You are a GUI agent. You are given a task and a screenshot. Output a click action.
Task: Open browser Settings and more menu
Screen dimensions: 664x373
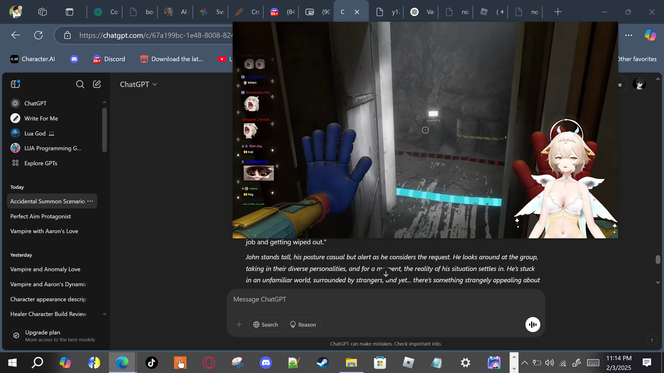coord(628,35)
